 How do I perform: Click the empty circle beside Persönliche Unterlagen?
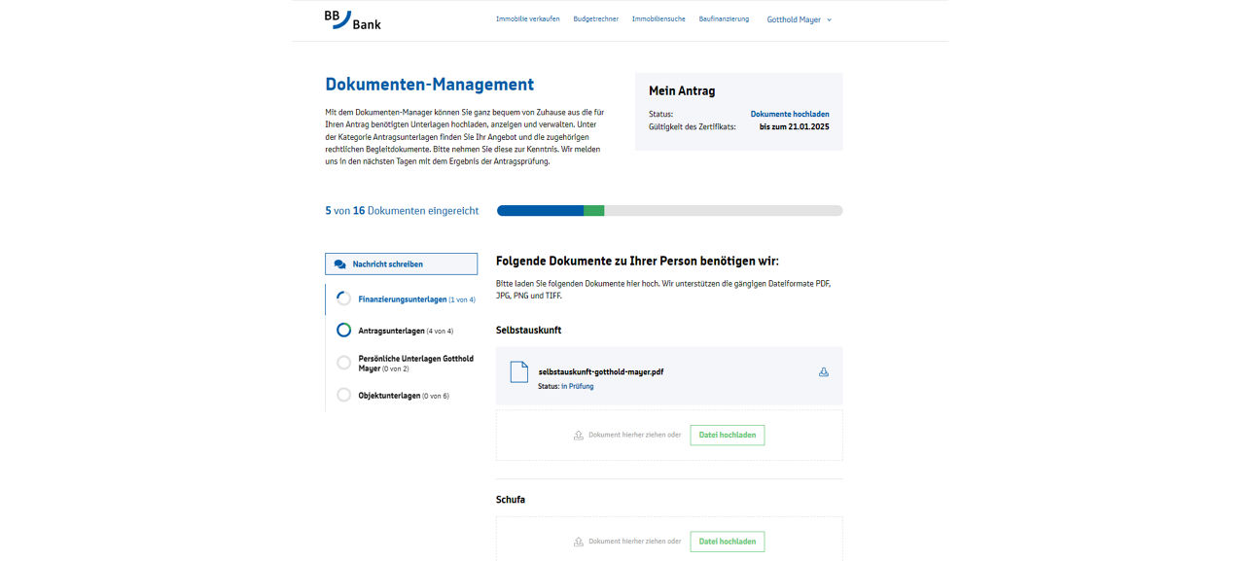click(343, 363)
